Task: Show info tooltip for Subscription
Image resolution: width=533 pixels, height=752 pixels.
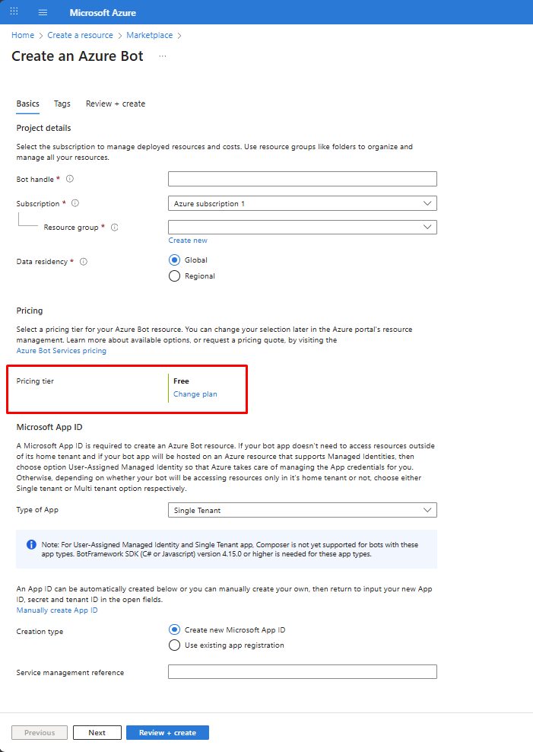Action: [x=75, y=203]
